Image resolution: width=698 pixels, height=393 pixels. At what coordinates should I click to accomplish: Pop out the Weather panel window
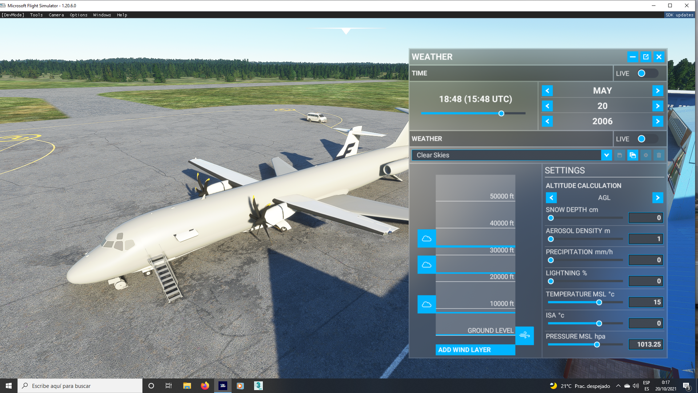(x=646, y=57)
